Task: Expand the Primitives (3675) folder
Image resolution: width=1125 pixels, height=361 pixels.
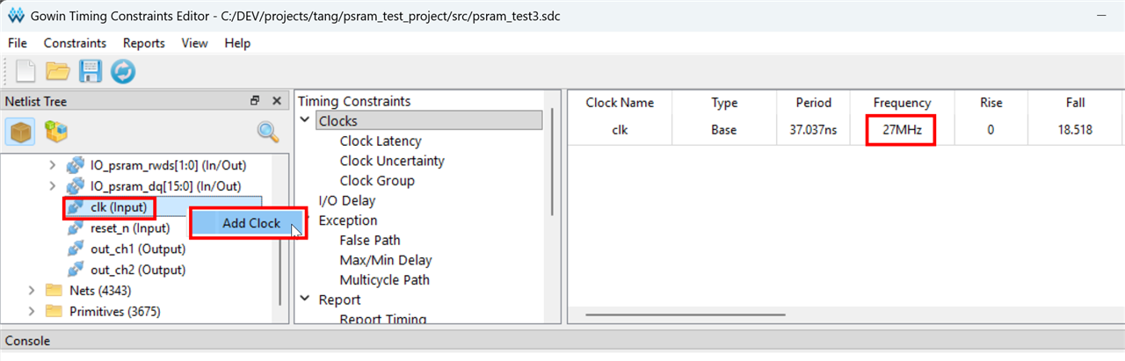Action: 32,311
